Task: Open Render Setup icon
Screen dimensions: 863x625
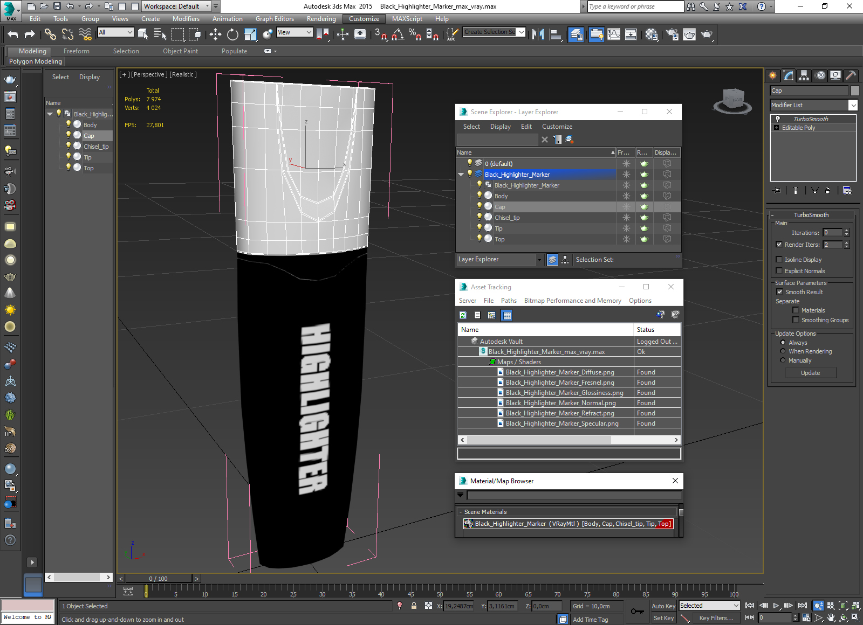Action: point(672,34)
